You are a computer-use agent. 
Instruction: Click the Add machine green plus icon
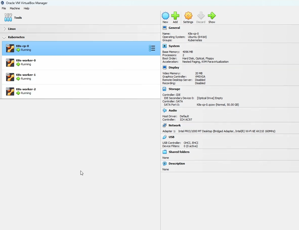(x=175, y=16)
